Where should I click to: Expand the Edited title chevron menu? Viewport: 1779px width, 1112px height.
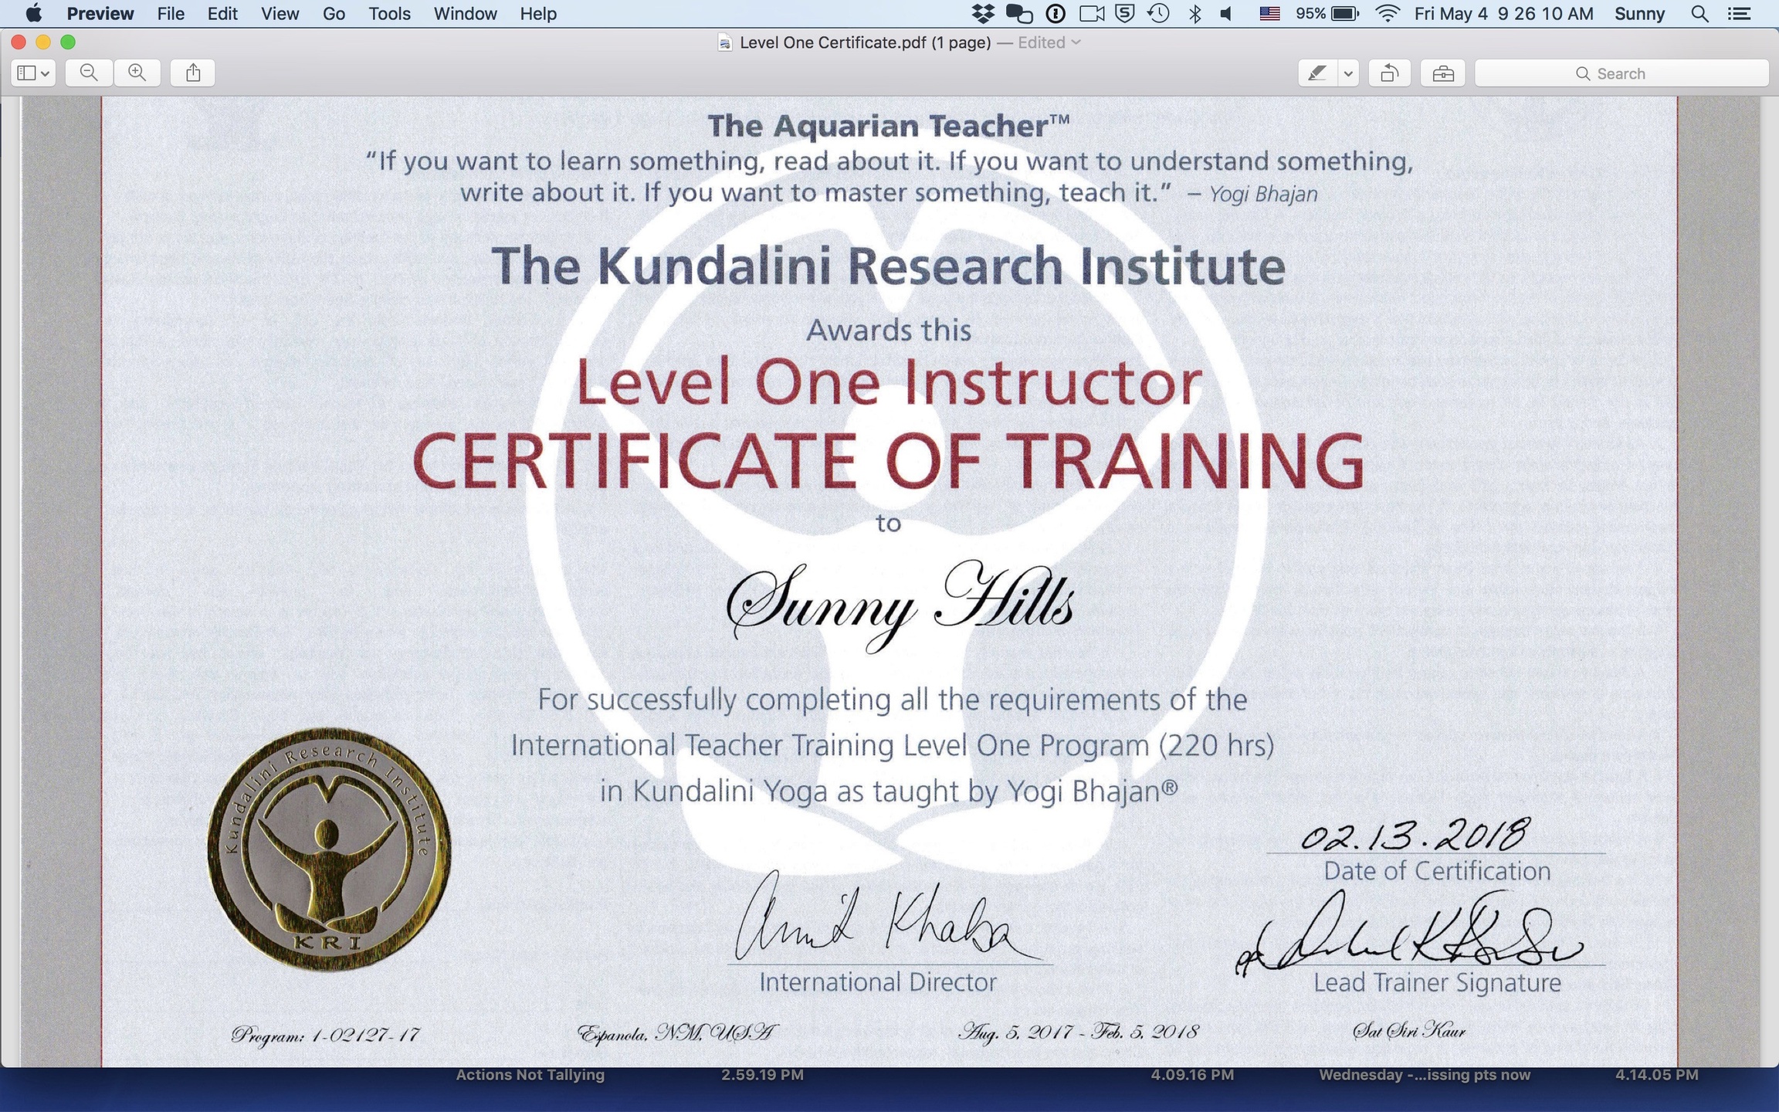[x=1076, y=42]
